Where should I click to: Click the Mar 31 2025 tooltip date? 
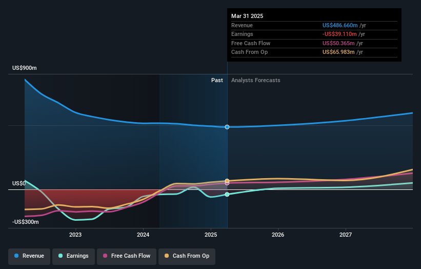pos(247,16)
